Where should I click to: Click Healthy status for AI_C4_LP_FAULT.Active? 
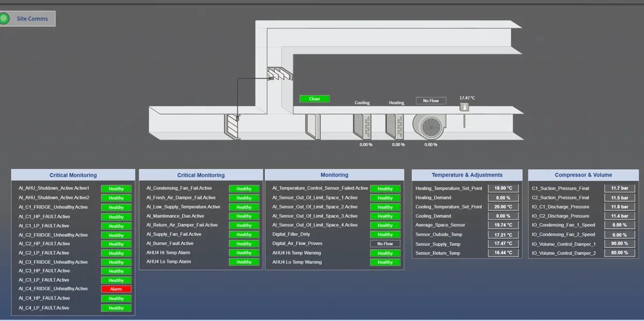coord(116,308)
